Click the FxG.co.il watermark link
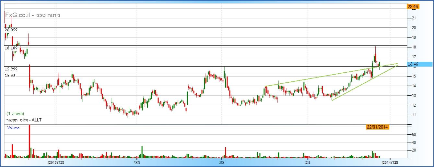Screen dimensions: 434x167 18,15
